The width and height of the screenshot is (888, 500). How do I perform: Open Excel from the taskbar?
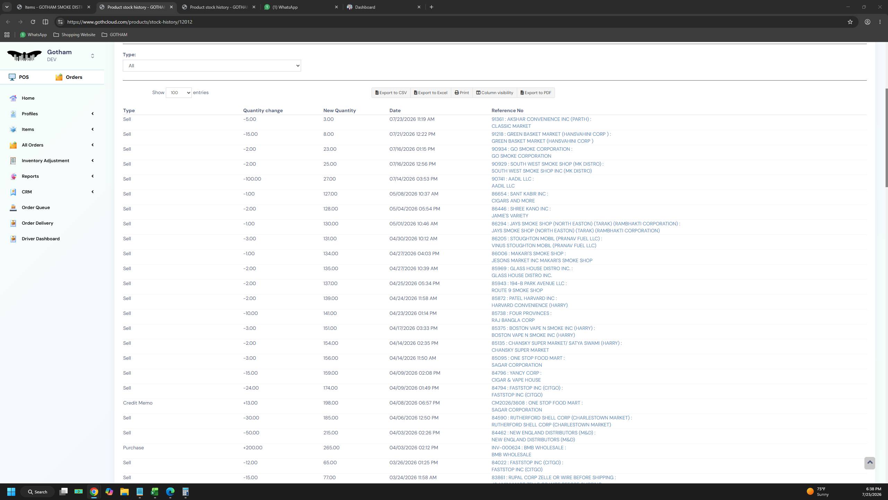point(155,492)
